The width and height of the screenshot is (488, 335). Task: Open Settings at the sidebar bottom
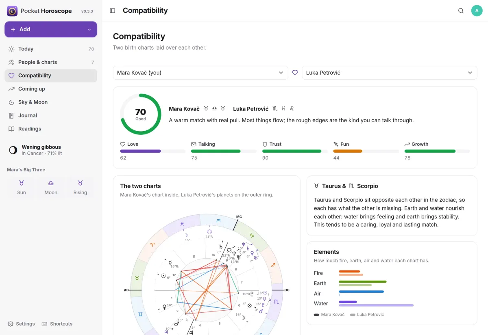pos(21,324)
